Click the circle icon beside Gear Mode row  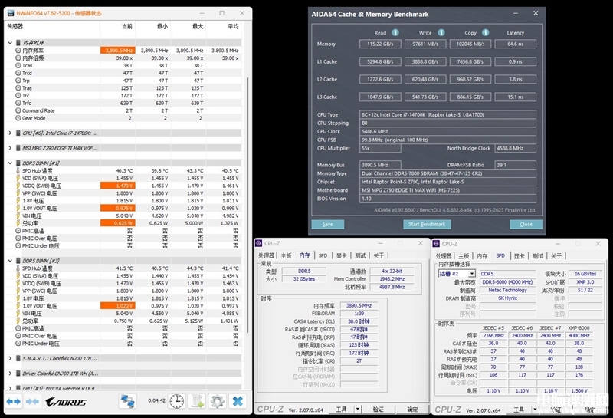tap(18, 118)
